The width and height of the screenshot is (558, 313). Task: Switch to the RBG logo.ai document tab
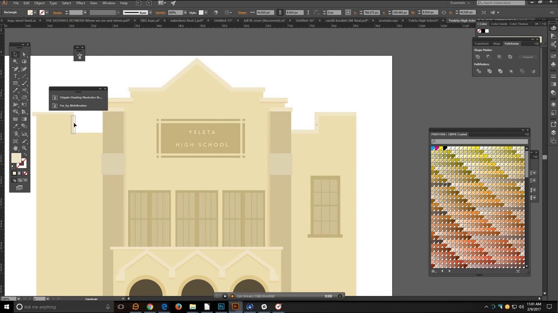click(150, 20)
